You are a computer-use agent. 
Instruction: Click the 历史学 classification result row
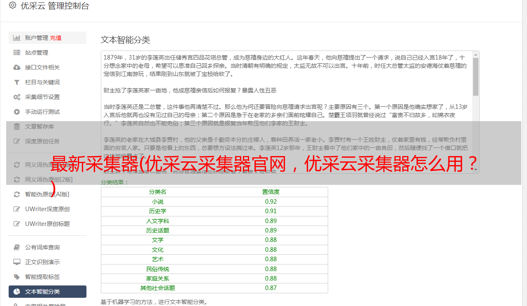click(x=214, y=211)
